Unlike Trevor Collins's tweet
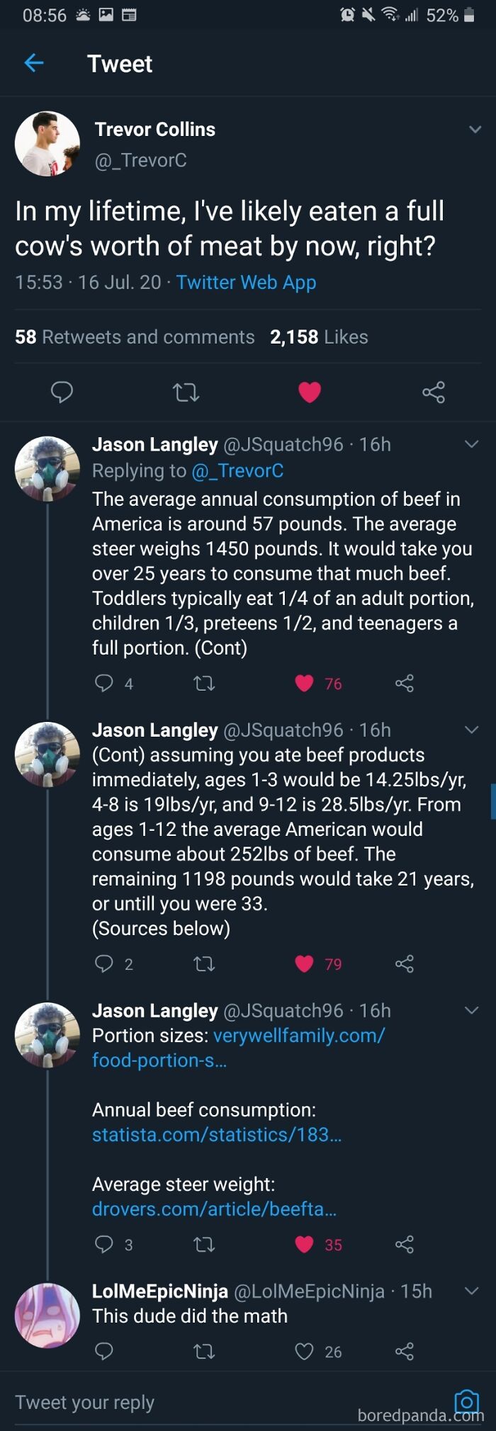The height and width of the screenshot is (1431, 496). 310,390
